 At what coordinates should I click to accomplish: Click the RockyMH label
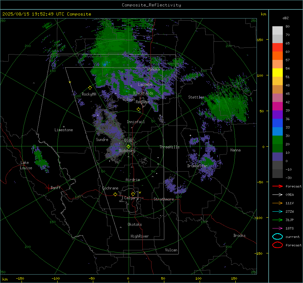click(89, 94)
